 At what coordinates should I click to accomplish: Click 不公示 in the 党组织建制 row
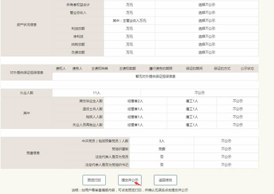pyautogui.click(x=226, y=149)
